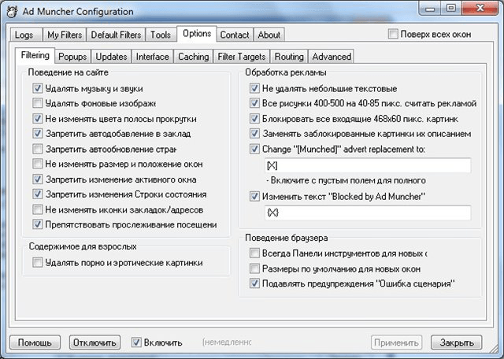Click the hint text 'Включите с пустым полем'
Screen dimensions: 504x359
click(346, 180)
